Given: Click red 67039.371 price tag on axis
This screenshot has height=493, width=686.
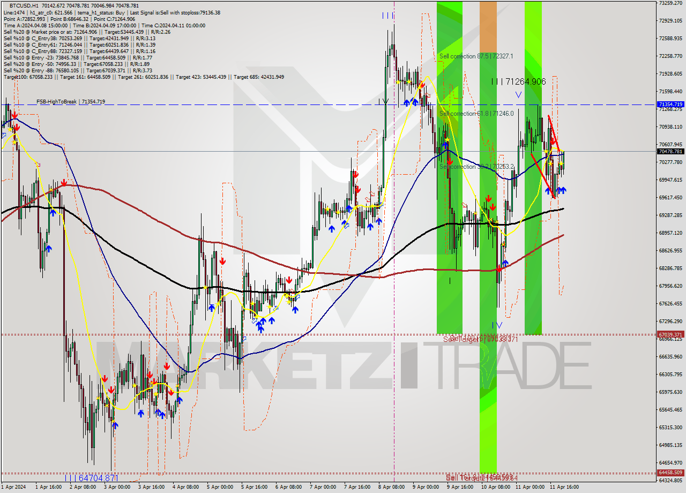Looking at the screenshot, I should (x=670, y=334).
